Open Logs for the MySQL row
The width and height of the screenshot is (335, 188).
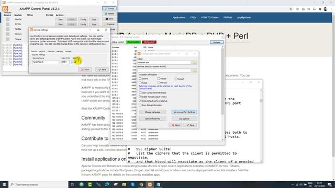[x=94, y=25]
